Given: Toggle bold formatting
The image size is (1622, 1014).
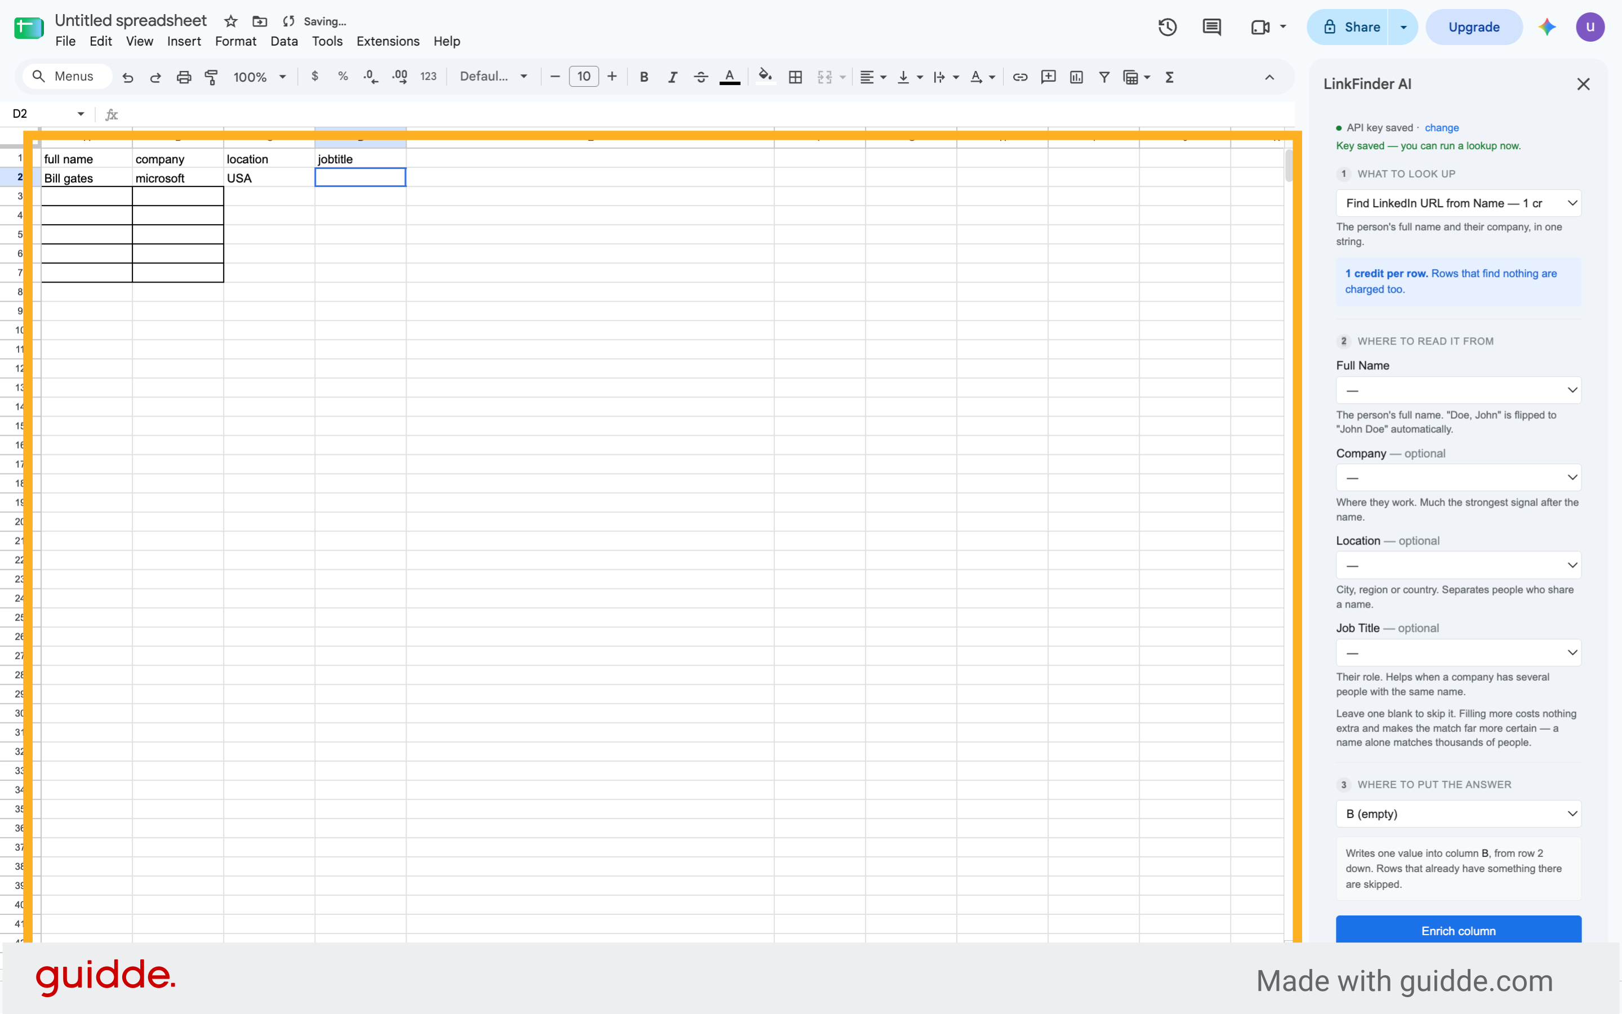Looking at the screenshot, I should [644, 77].
